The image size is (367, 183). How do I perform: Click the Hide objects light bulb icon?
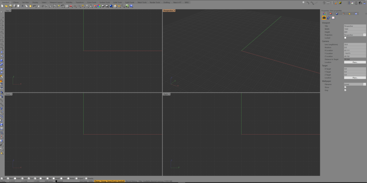(x=87, y=6)
